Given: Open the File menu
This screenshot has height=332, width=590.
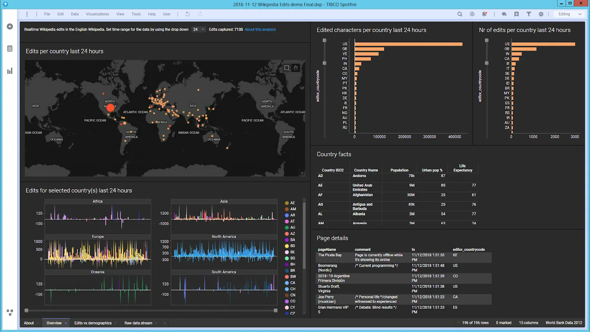Looking at the screenshot, I should [x=47, y=14].
